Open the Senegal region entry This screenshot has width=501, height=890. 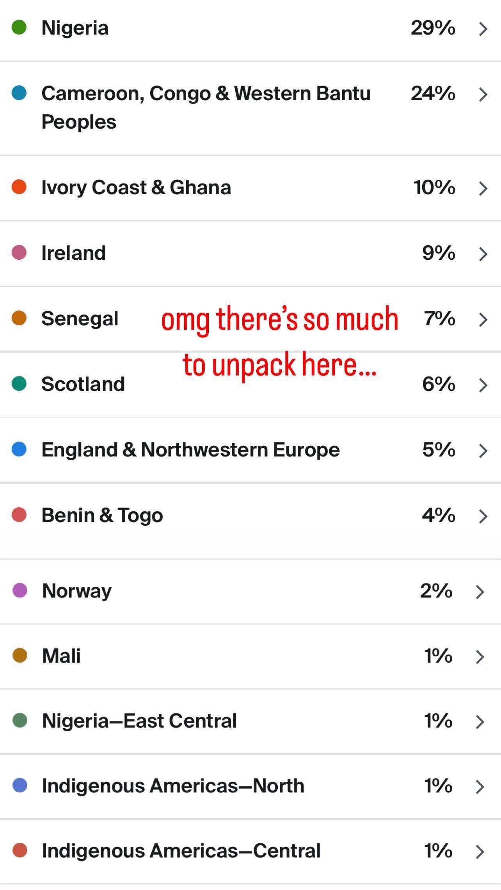80,319
